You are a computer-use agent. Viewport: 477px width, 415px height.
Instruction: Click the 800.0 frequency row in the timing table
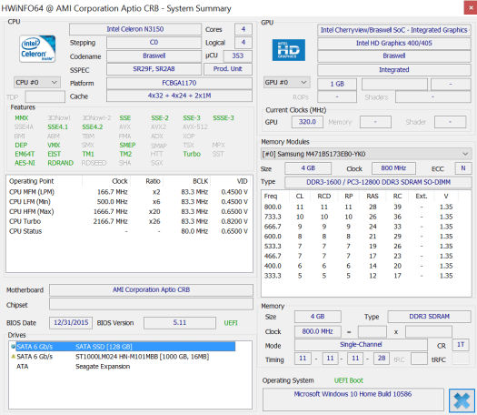tap(366, 207)
